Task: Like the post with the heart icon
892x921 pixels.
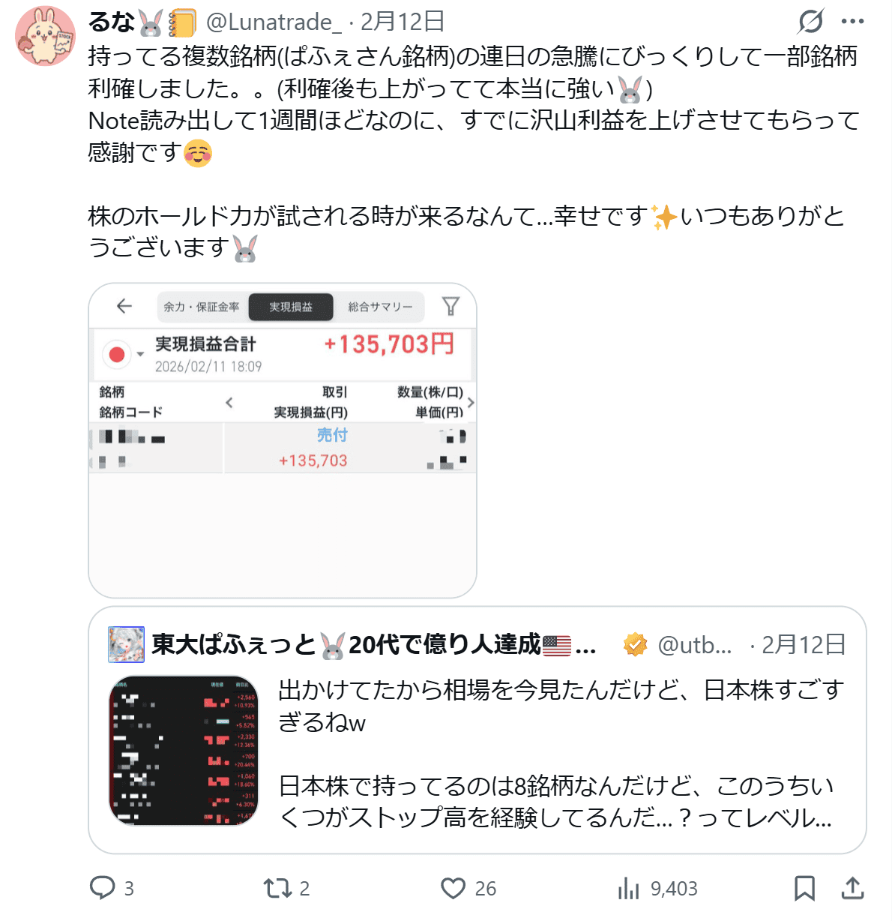Action: click(x=453, y=889)
